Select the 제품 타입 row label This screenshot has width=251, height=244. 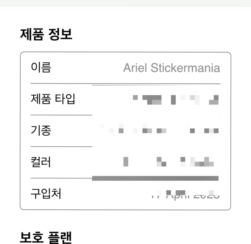53,99
